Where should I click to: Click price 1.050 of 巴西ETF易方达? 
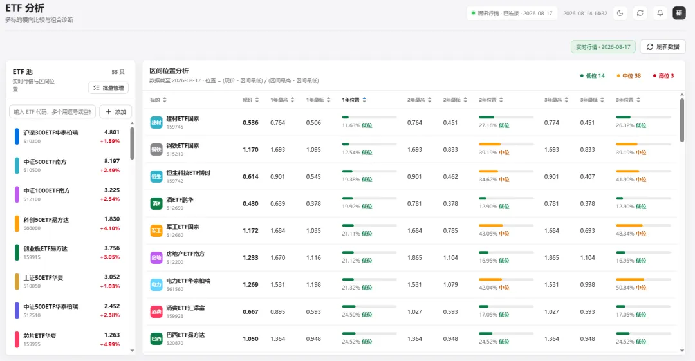click(x=250, y=339)
